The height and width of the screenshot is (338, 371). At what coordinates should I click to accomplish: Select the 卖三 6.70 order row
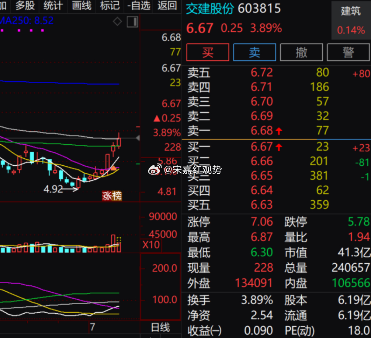point(276,102)
